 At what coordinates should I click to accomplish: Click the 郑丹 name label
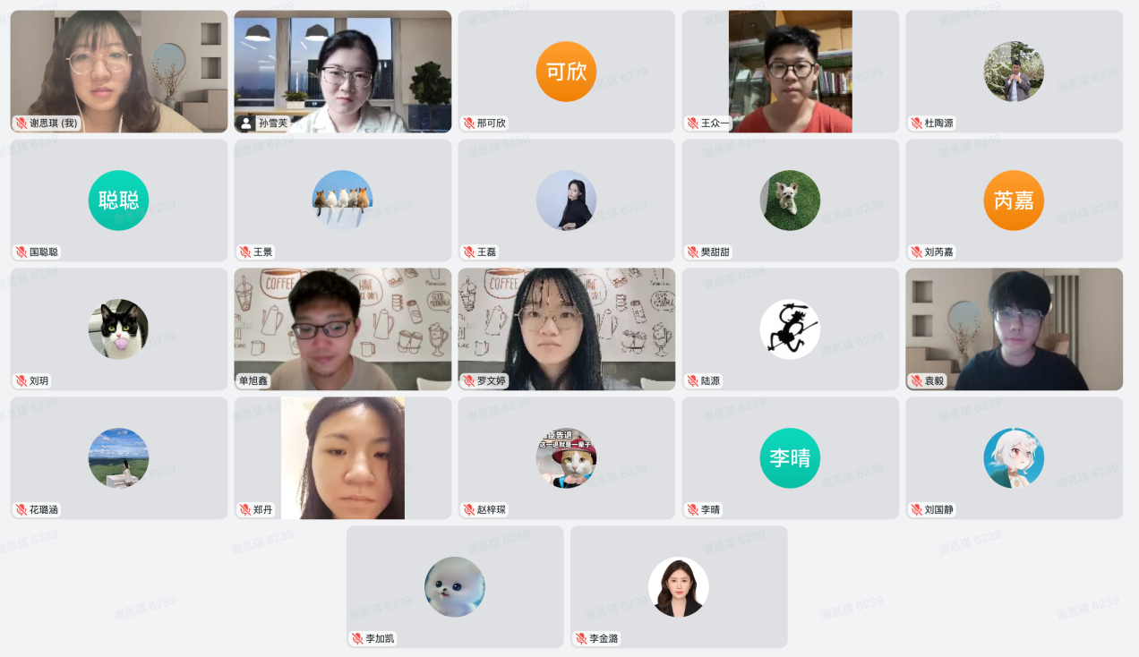coord(262,510)
